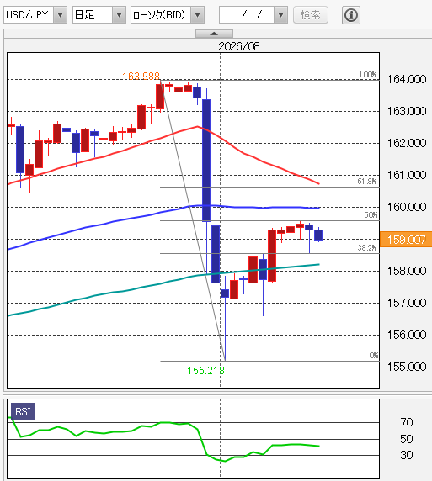Screen dimensions: 432x481
Task: Click the RSI 50 axis label
Action: 407,439
